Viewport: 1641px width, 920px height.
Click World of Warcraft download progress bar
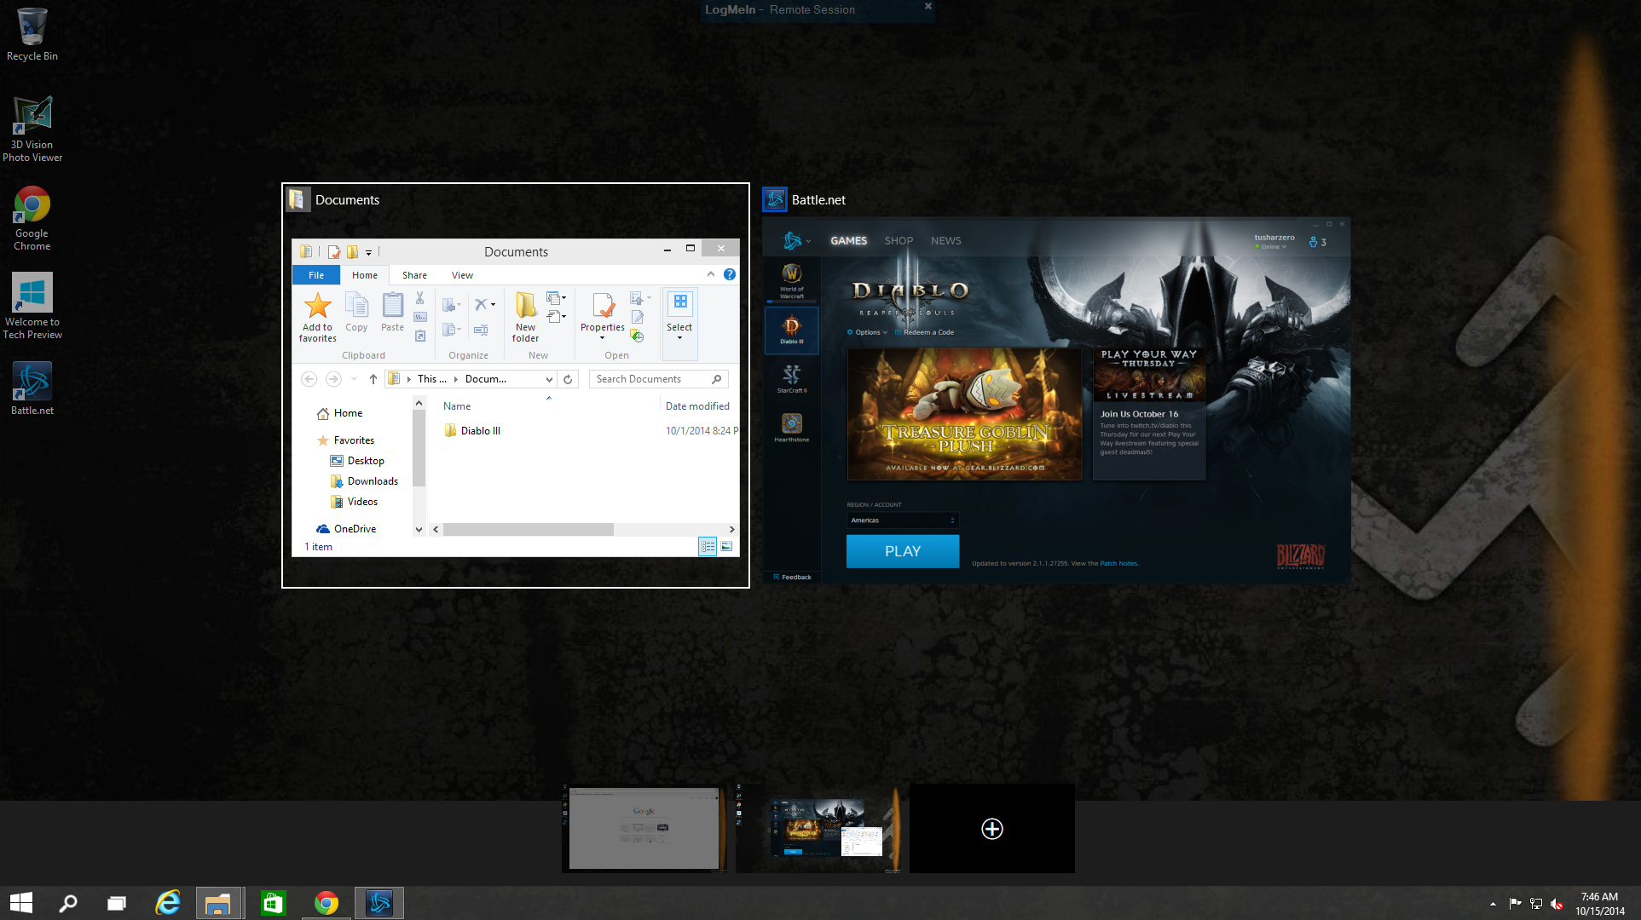point(792,302)
